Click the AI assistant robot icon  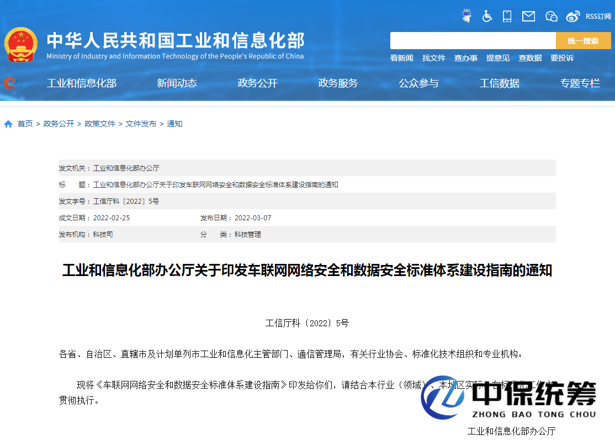466,15
